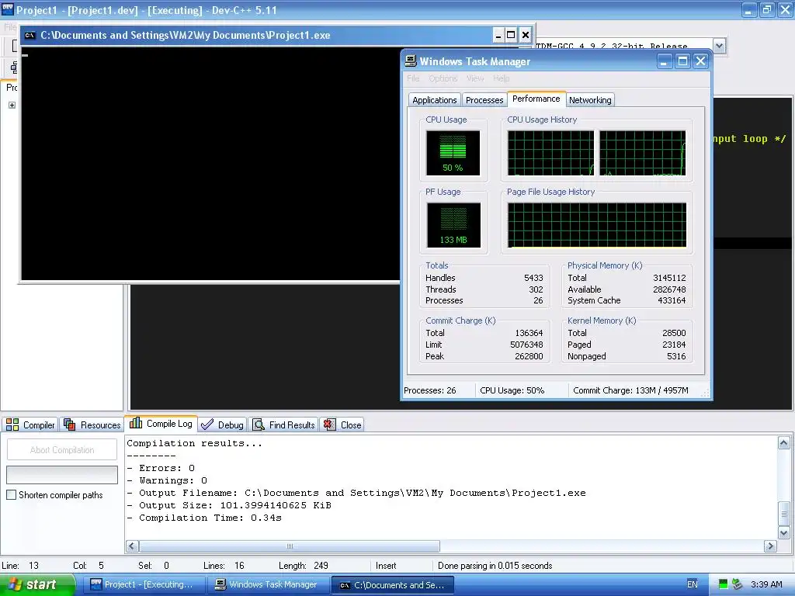Open the File menu in Task Manager
795x596 pixels.
[413, 78]
